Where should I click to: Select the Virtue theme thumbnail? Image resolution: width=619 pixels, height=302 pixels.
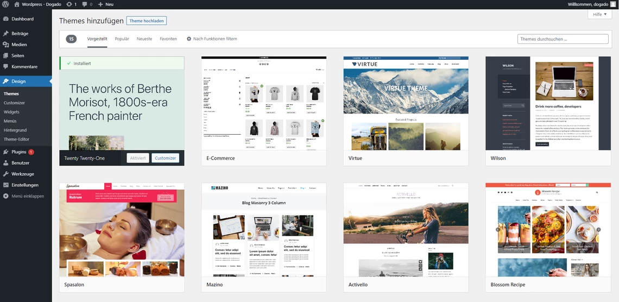(x=406, y=103)
